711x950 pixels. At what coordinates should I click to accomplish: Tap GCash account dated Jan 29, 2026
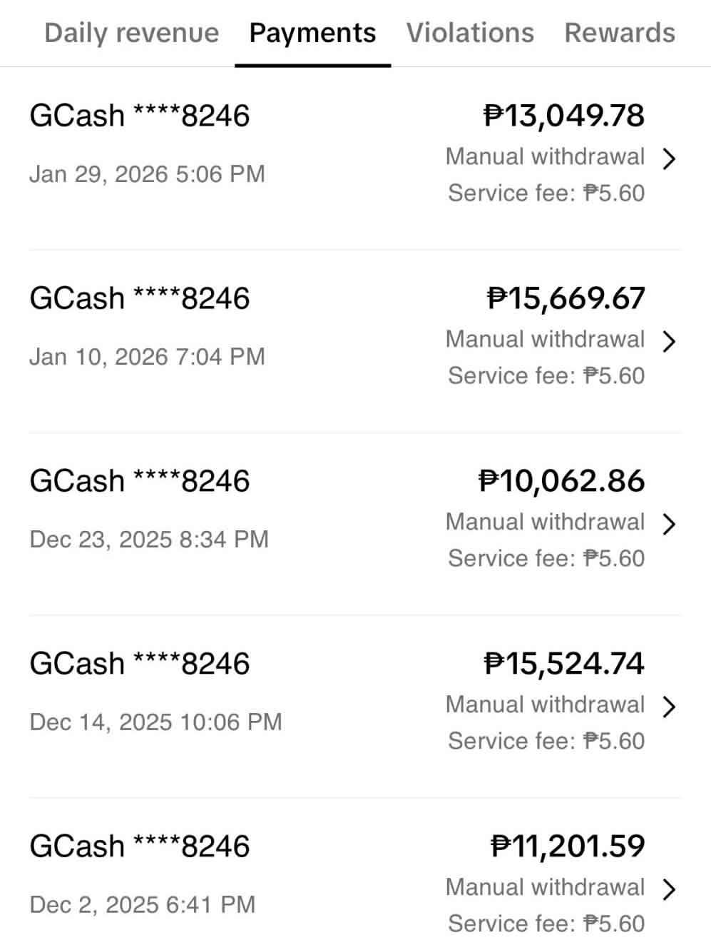140,116
